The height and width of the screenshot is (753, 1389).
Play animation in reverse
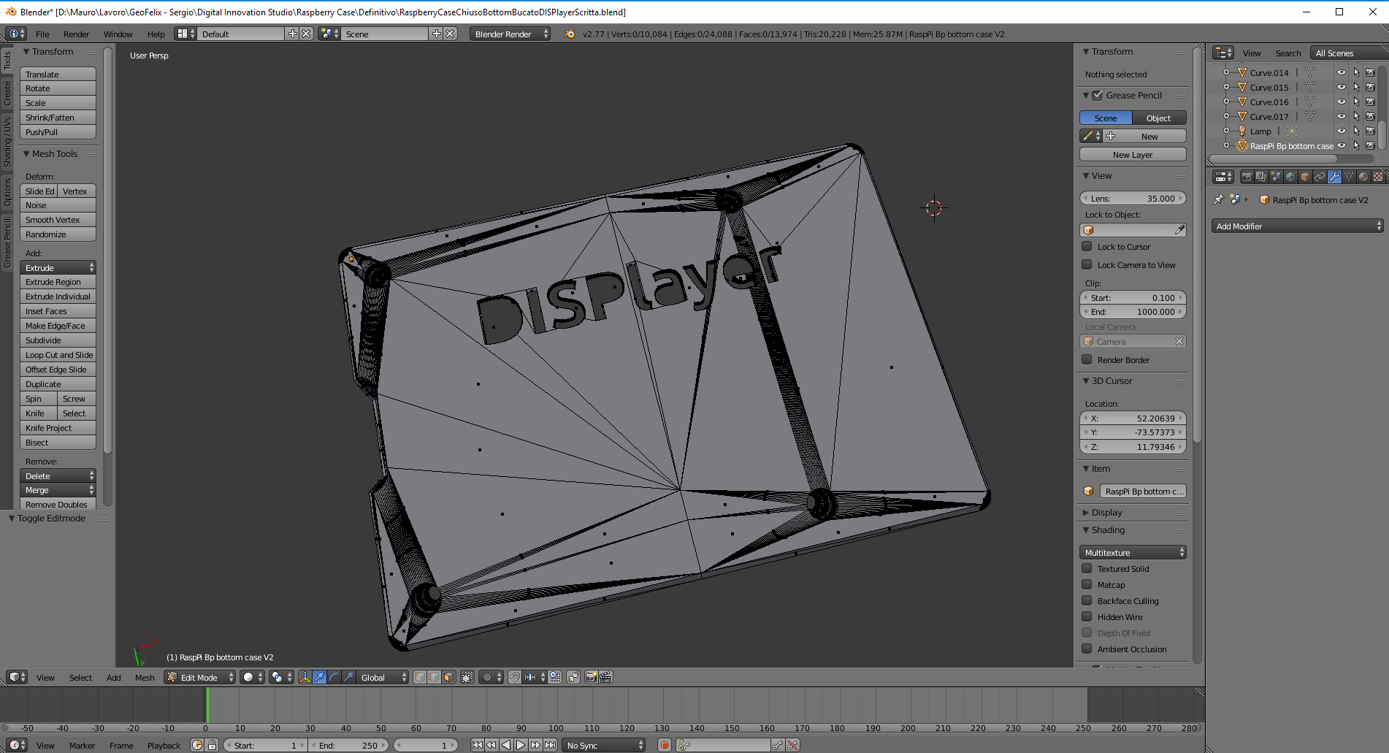point(506,745)
